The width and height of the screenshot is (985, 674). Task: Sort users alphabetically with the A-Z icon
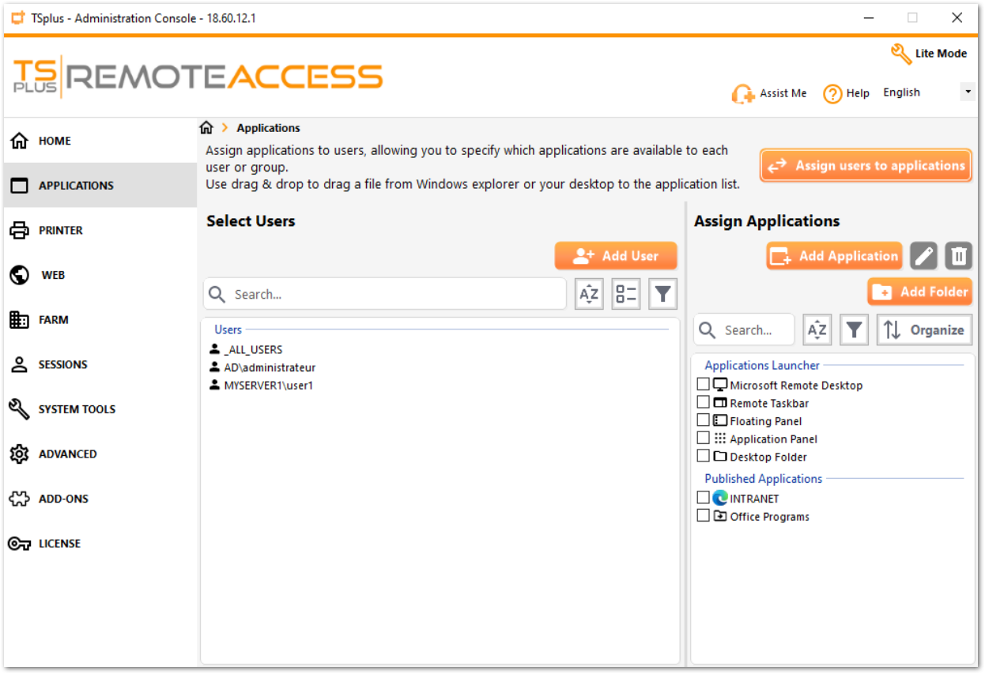pos(589,293)
